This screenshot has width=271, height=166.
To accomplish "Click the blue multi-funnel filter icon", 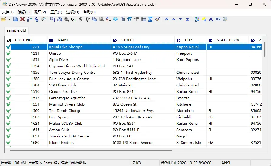I will [129, 19].
